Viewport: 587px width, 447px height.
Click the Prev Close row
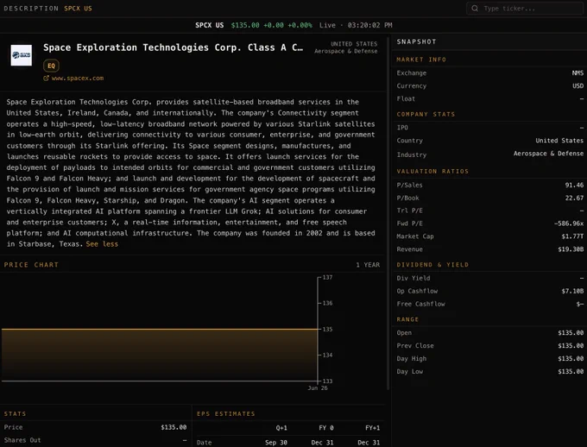[x=489, y=345]
